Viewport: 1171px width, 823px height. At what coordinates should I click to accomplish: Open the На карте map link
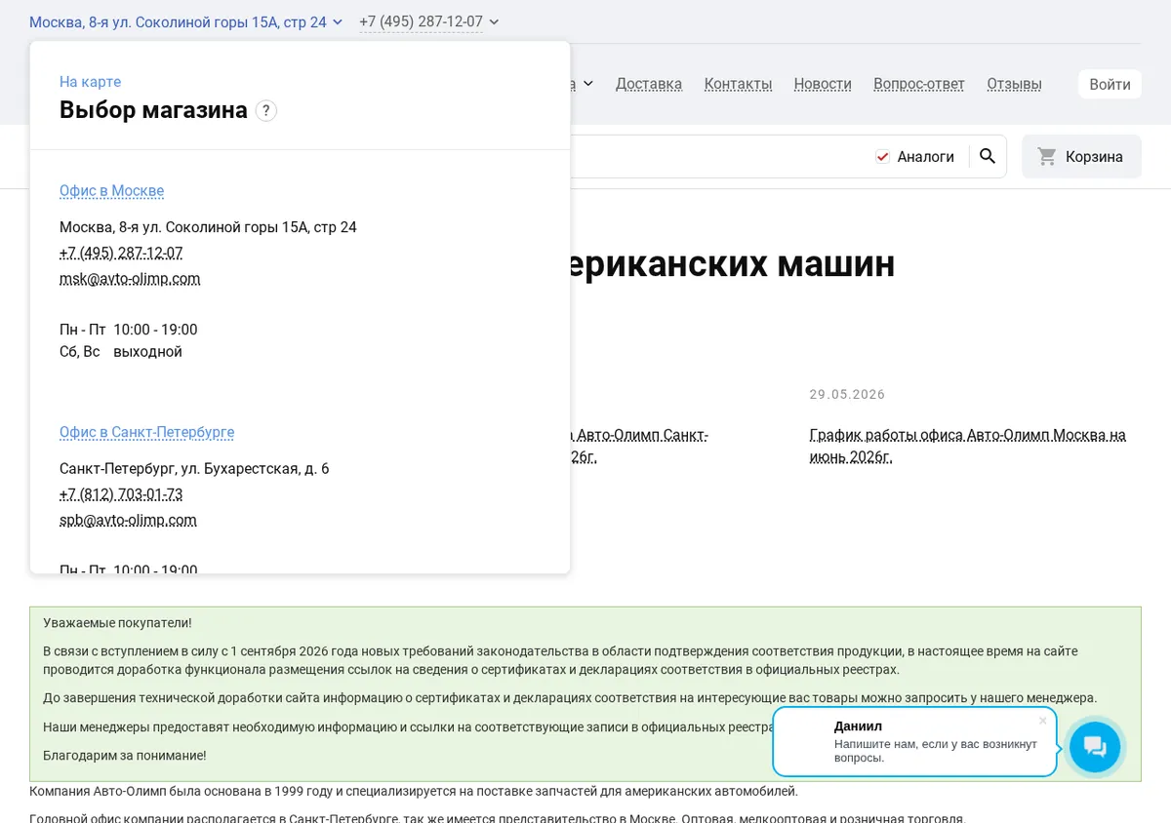[90, 82]
